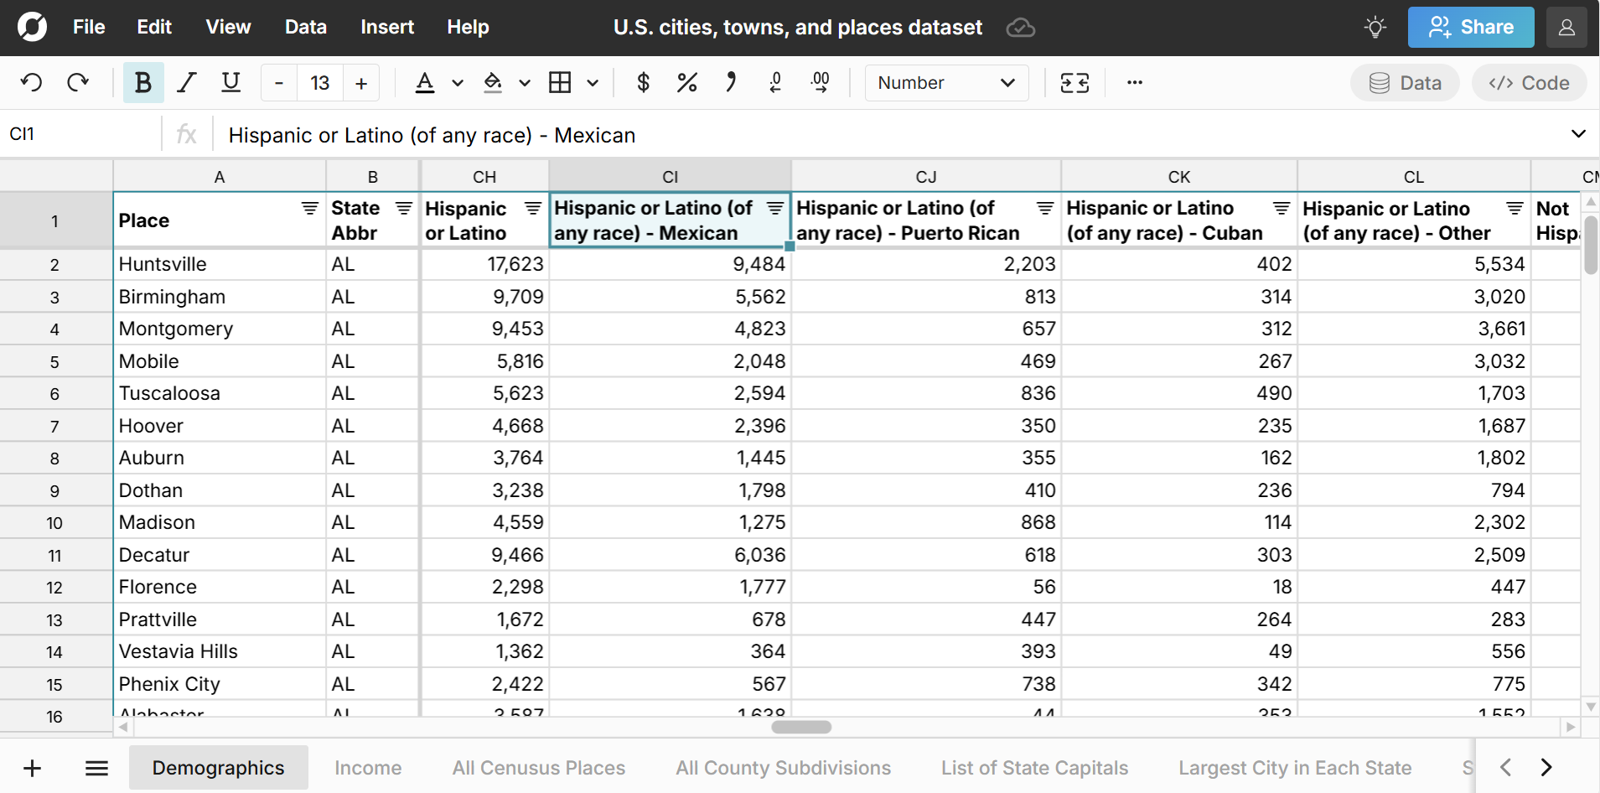Open the Data menu
This screenshot has height=793, width=1600.
[305, 27]
